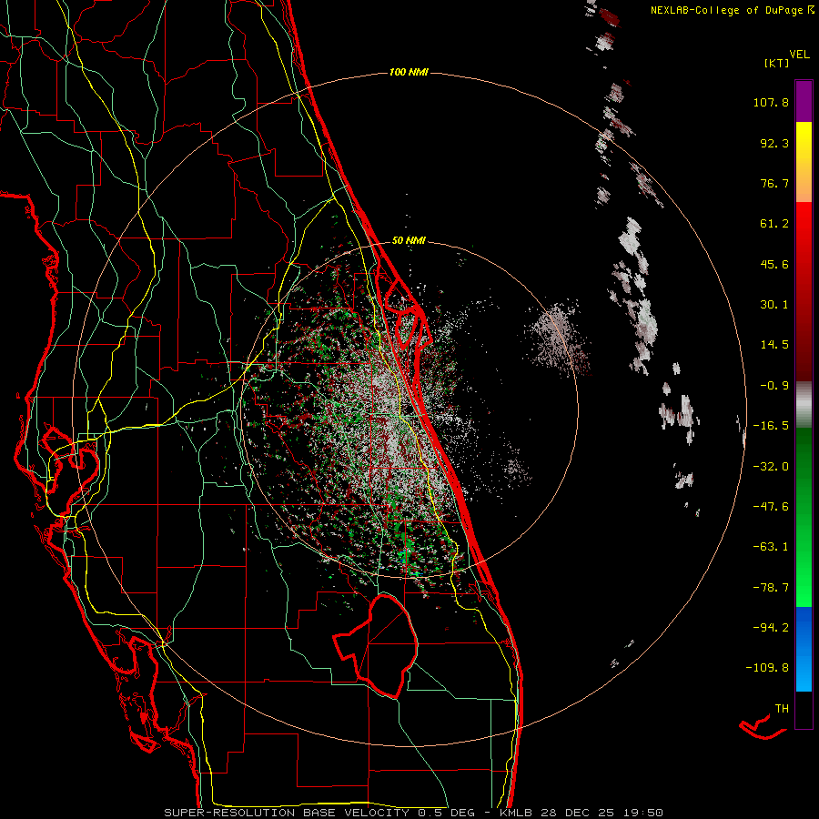Pick the purple band atop the velocity scale
The height and width of the screenshot is (819, 819).
click(804, 101)
